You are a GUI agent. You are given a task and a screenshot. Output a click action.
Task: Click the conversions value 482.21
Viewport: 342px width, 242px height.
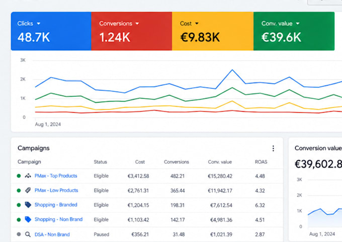tap(178, 176)
